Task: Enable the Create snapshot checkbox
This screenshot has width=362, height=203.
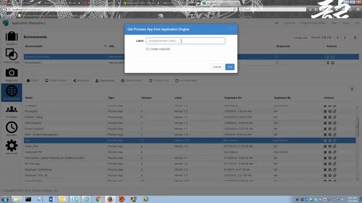Action: pyautogui.click(x=147, y=49)
